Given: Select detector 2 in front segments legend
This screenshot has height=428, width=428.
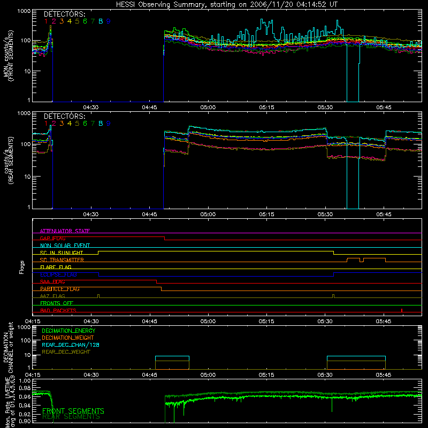Looking at the screenshot, I should point(54,21).
